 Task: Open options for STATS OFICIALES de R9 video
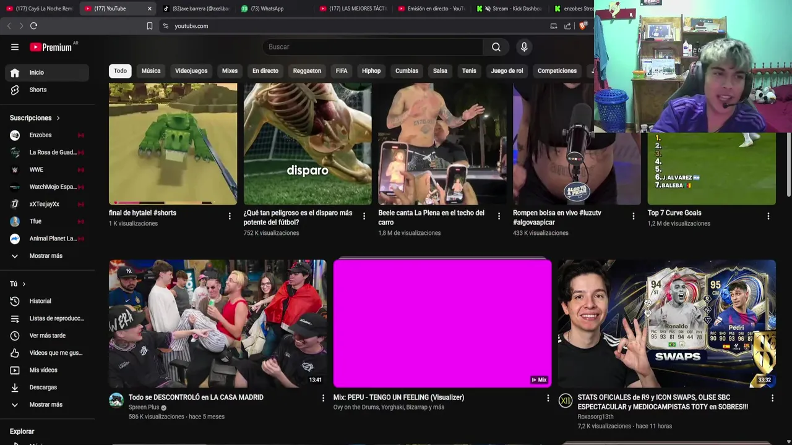coord(772,398)
